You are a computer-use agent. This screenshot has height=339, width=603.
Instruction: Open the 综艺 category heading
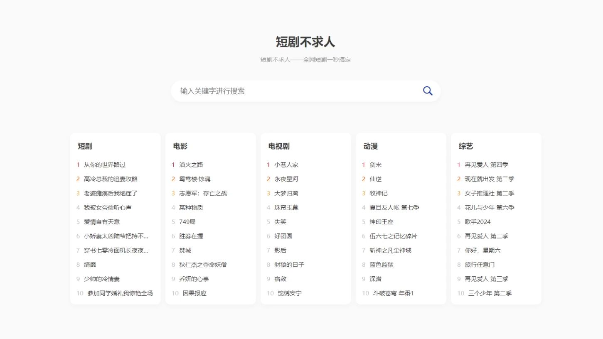tap(466, 146)
